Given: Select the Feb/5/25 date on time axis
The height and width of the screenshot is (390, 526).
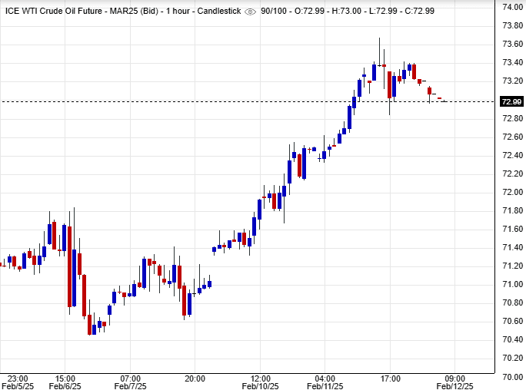Looking at the screenshot, I should (x=18, y=385).
